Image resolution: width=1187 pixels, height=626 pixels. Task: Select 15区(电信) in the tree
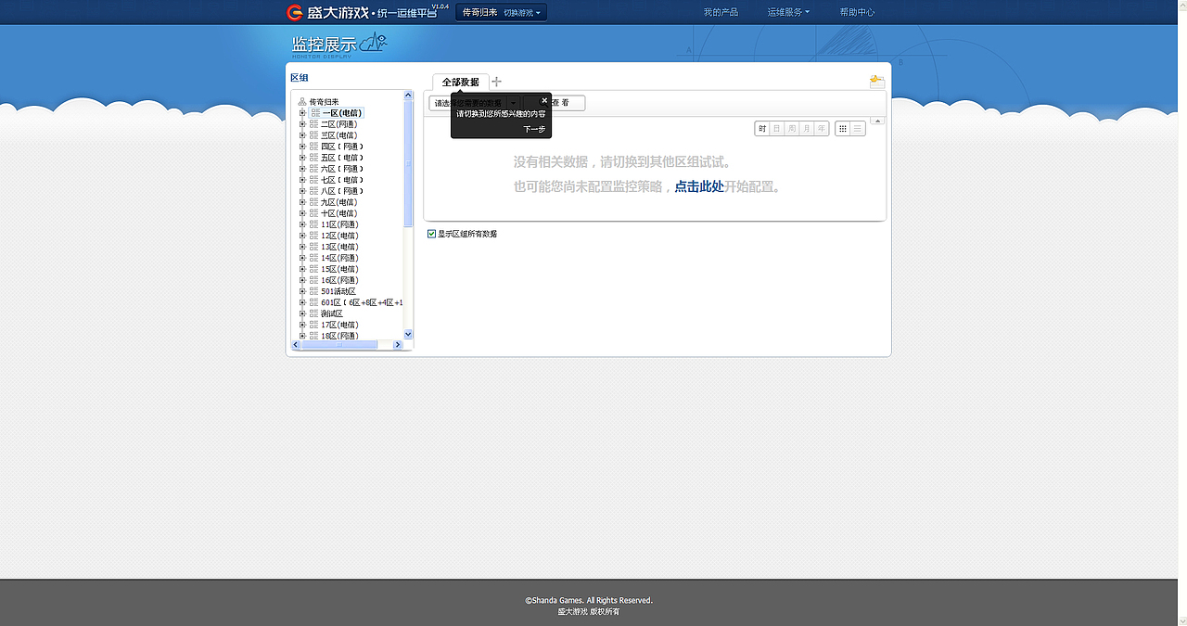(x=339, y=269)
